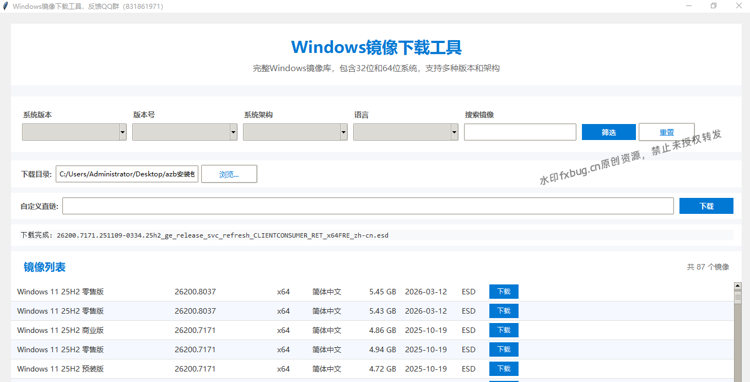
Task: Open the 系统版本 dropdown
Action: (x=74, y=132)
